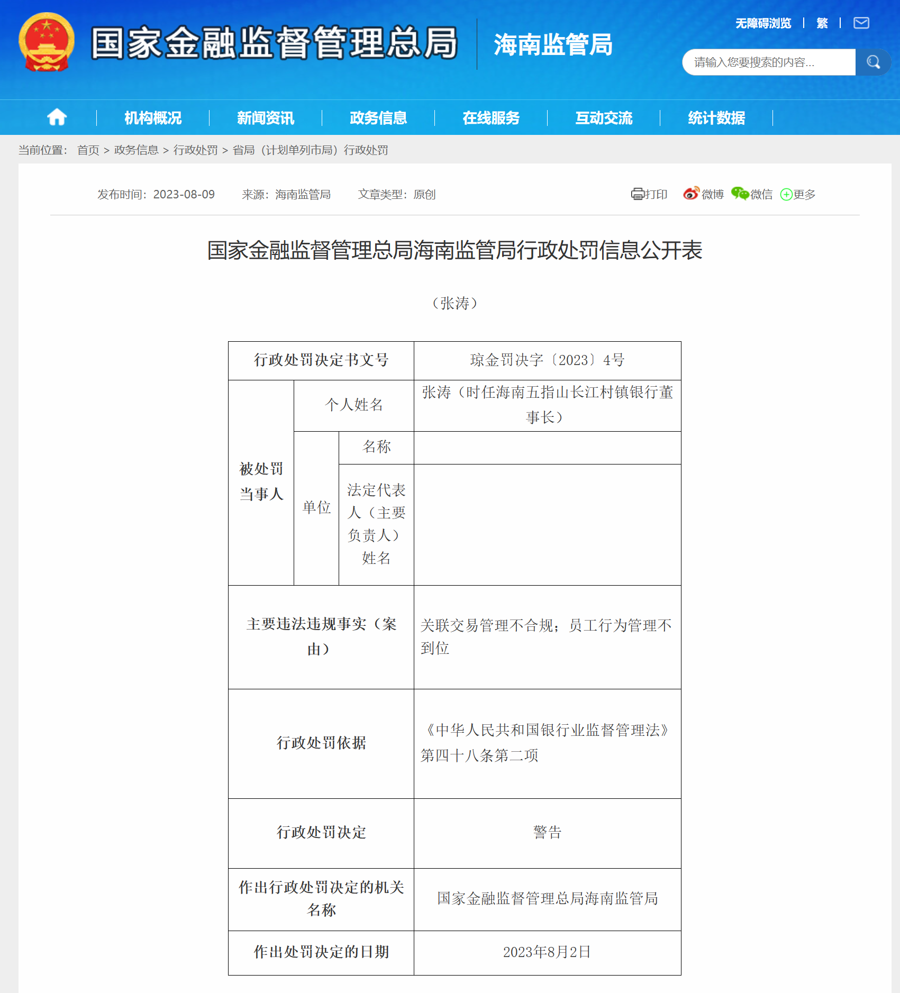Share via the Weibo icon
Screen dimensions: 900x993
(691, 194)
